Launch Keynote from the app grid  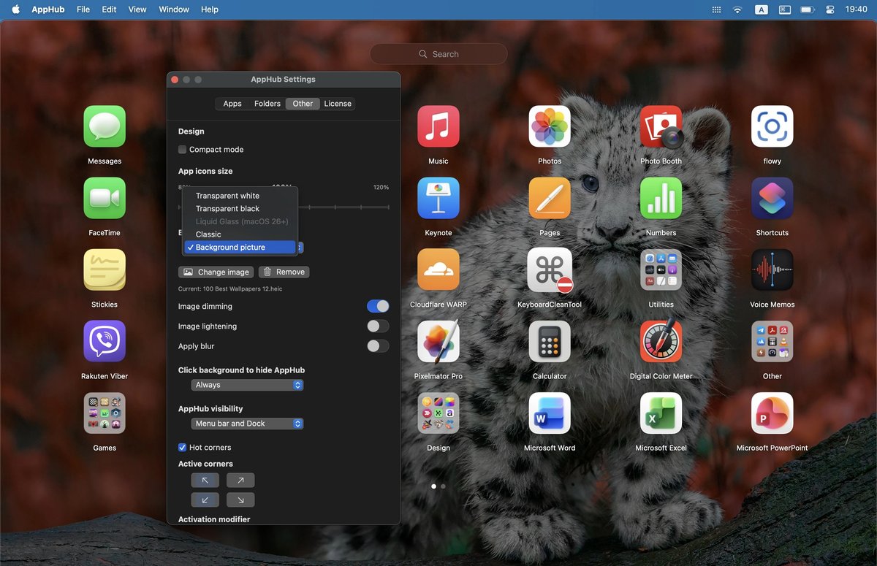(438, 198)
